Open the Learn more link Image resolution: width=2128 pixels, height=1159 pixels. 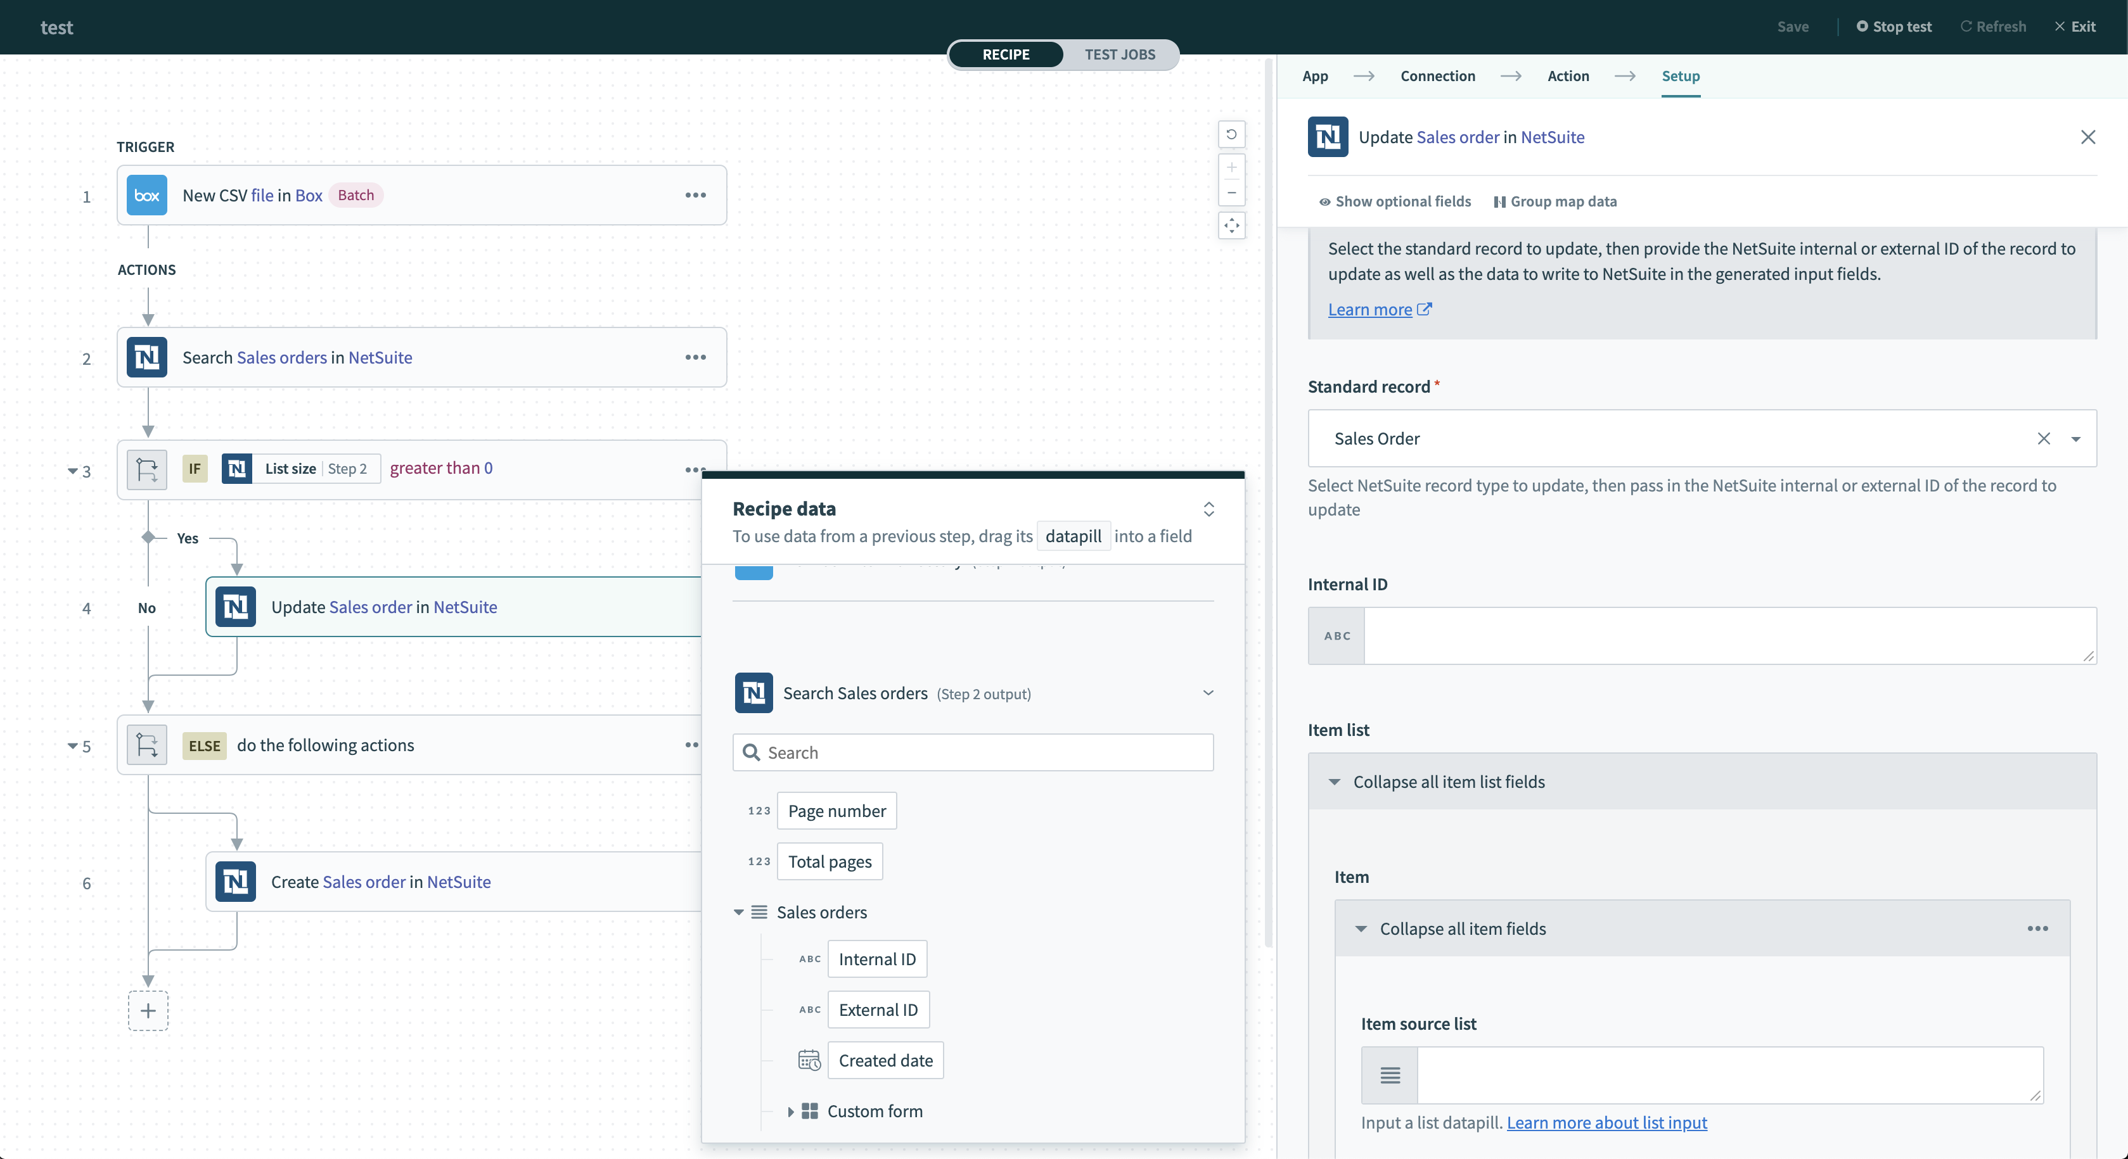[x=1371, y=308]
